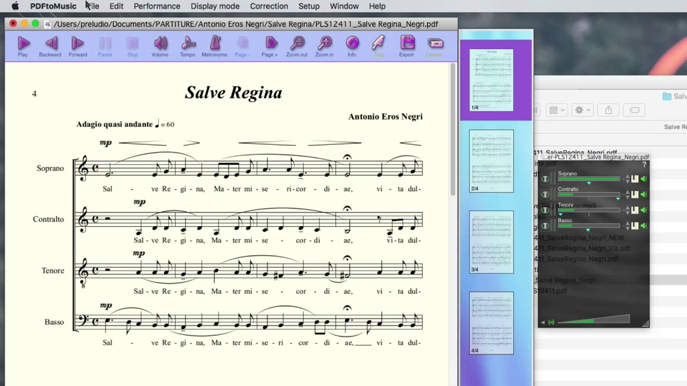Click the Soprano transpose stepper arrows

coord(627,179)
